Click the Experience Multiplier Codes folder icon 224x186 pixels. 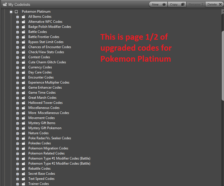pos(23,82)
